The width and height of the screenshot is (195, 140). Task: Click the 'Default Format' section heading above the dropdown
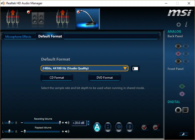[55, 59]
